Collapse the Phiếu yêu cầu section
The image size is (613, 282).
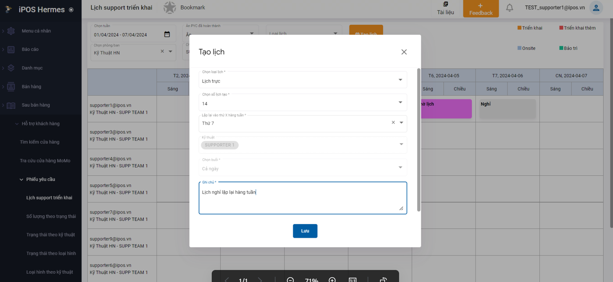[x=21, y=179]
